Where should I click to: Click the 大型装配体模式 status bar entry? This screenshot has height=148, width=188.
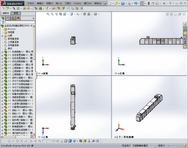140,145
